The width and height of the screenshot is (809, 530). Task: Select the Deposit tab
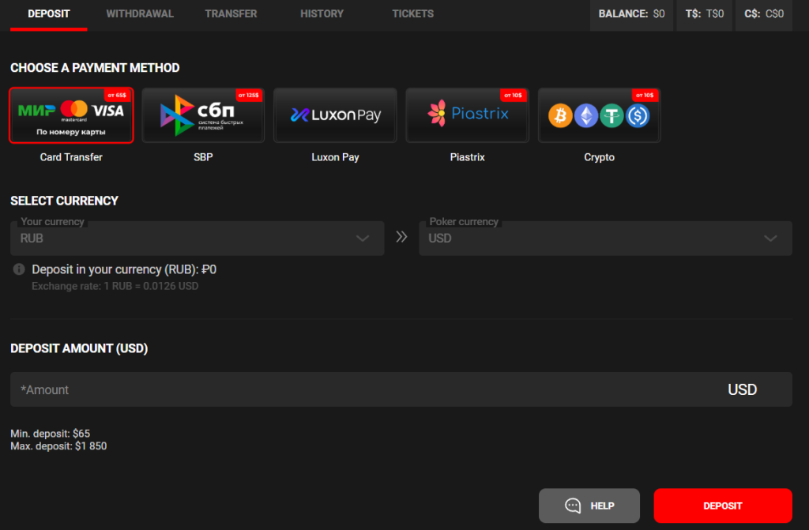(48, 14)
